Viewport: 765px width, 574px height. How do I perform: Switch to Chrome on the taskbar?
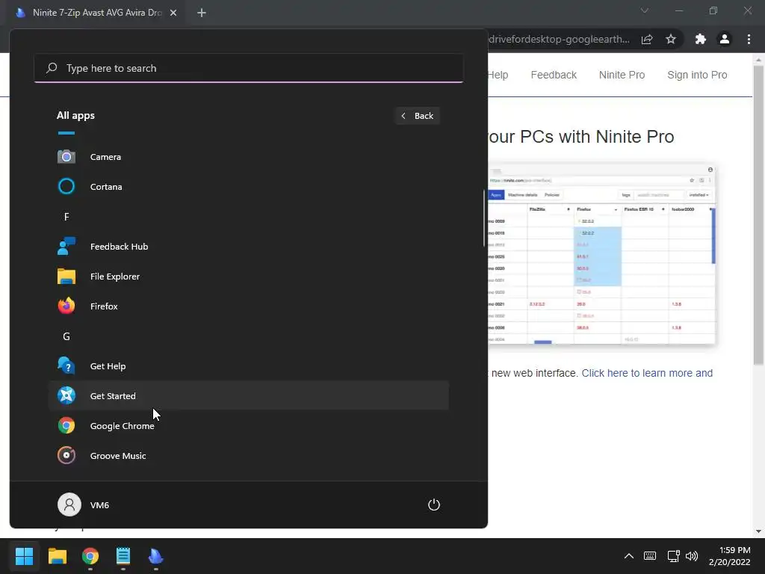point(90,556)
